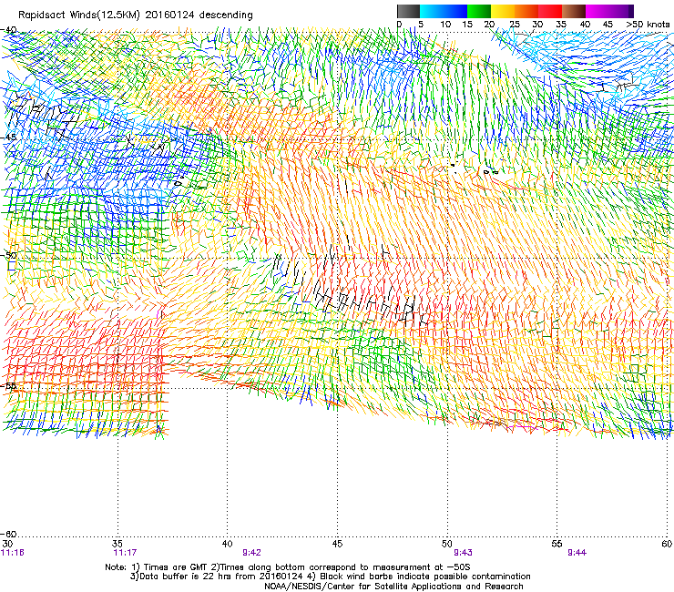Viewport: 674px width, 592px height.
Task: Click the -40 latitude axis label
Action: coord(8,30)
